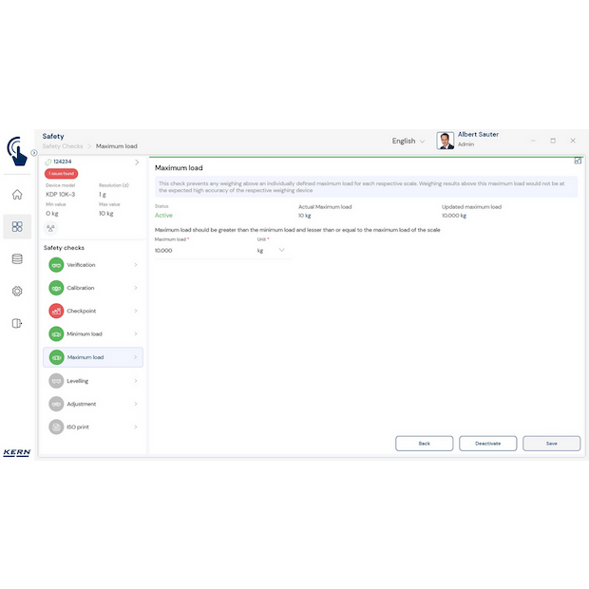Screen dimensions: 589x589
Task: Click the Save button
Action: [x=551, y=444]
